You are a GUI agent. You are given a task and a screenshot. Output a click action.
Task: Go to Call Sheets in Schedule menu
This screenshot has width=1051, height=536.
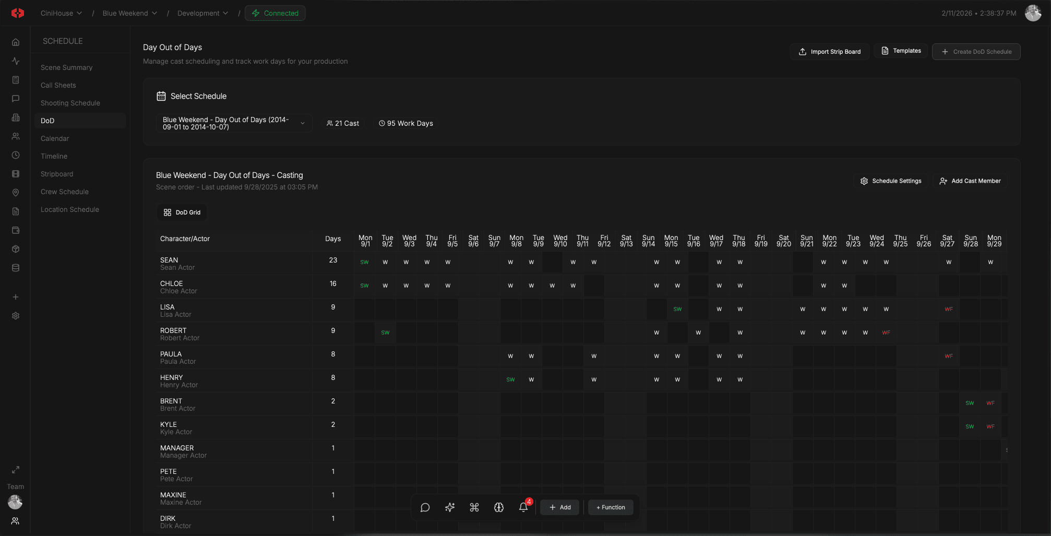(58, 85)
